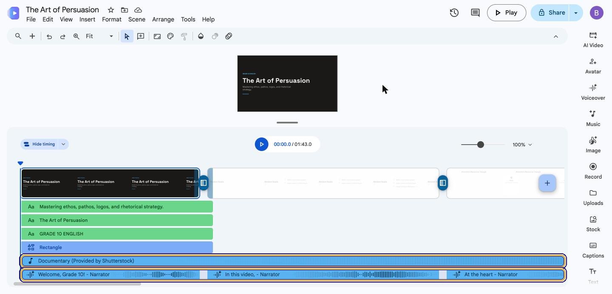612x294 pixels.
Task: Click the slide preview canvas
Action: pos(287,84)
